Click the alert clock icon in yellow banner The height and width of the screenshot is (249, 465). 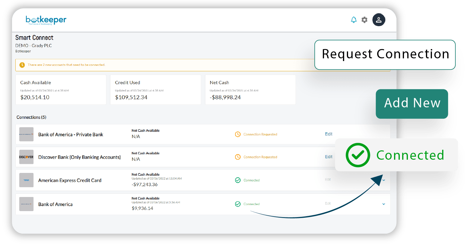click(x=22, y=65)
